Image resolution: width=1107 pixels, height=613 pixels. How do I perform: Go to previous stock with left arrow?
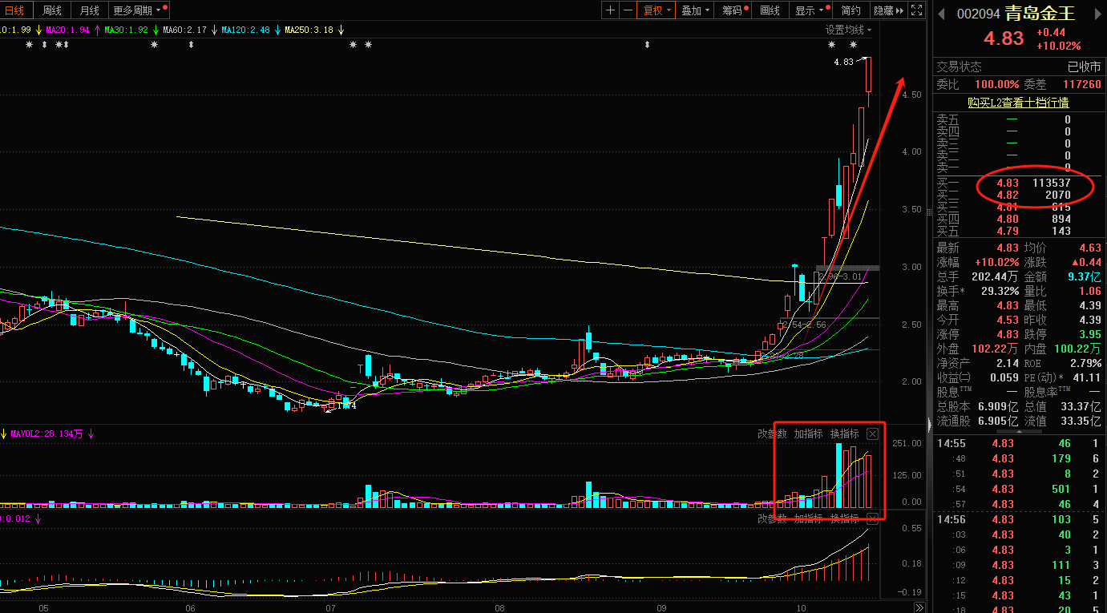tap(942, 14)
